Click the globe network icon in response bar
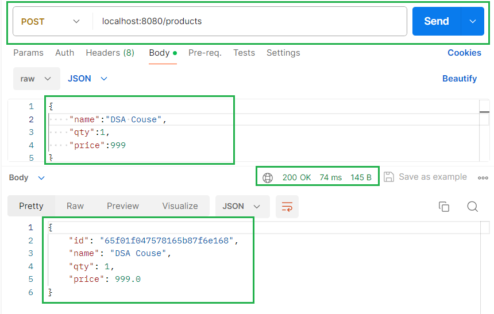This screenshot has width=494, height=314. [268, 177]
